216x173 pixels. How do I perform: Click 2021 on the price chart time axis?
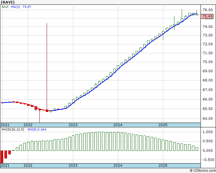pos(5,125)
